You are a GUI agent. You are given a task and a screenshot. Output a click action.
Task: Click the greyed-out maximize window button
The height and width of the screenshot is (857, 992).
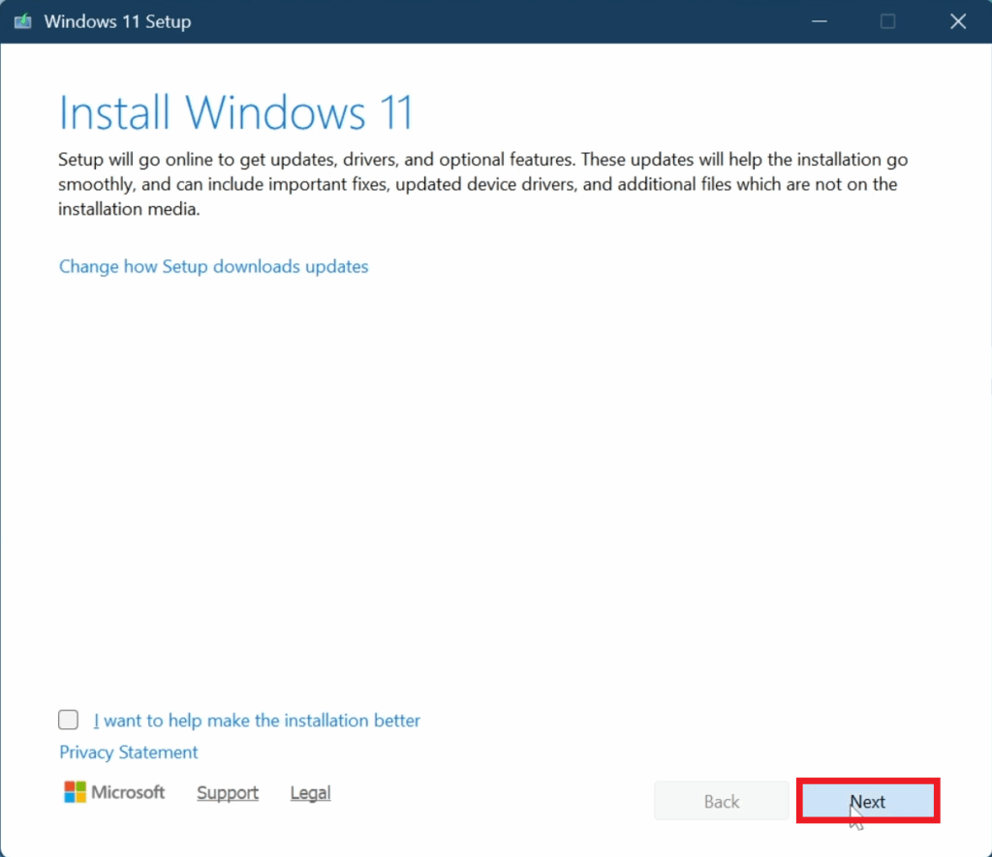pyautogui.click(x=887, y=21)
